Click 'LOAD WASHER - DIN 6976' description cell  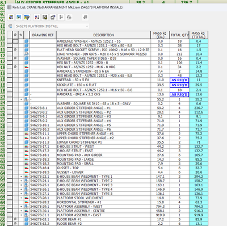[x=103, y=54]
